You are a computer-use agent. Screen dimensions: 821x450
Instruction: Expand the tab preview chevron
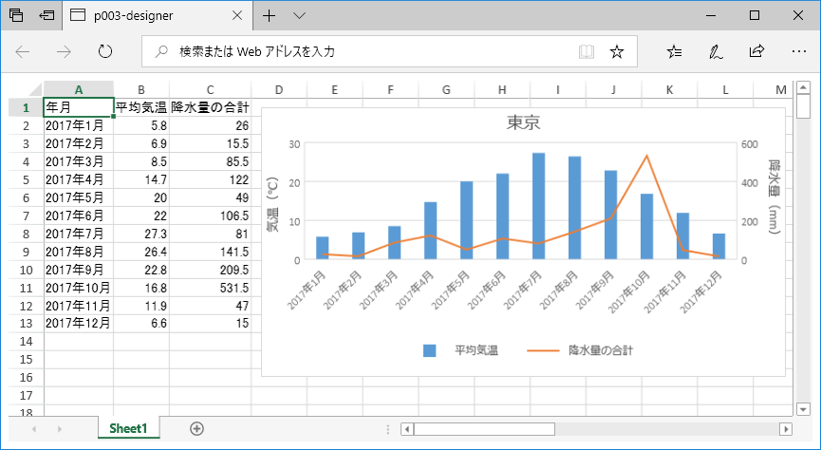(x=300, y=16)
